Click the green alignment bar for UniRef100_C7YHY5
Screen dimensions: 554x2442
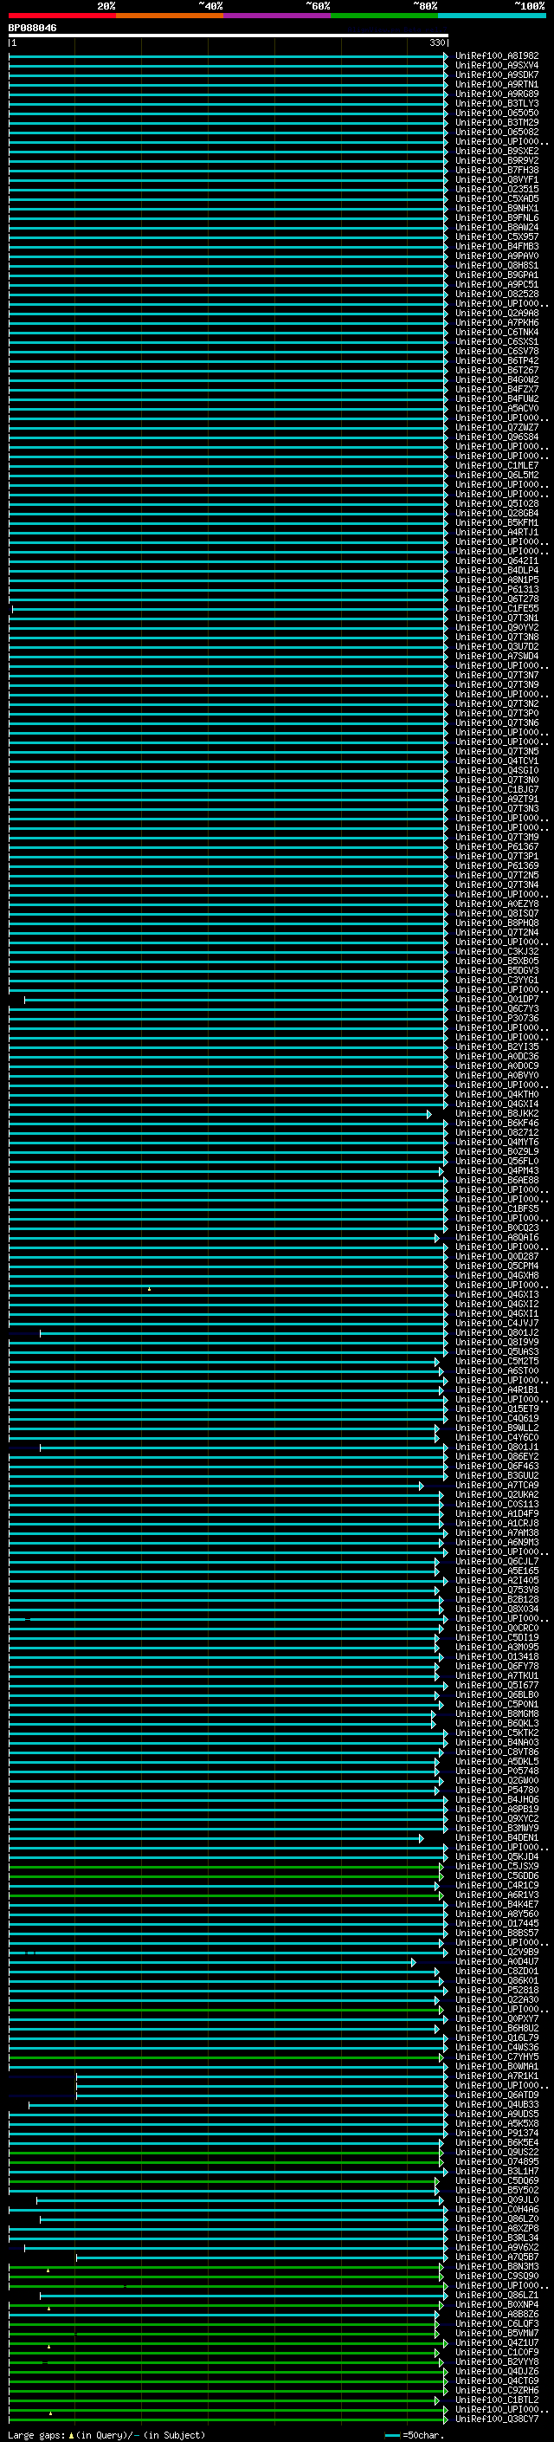coord(224,2057)
